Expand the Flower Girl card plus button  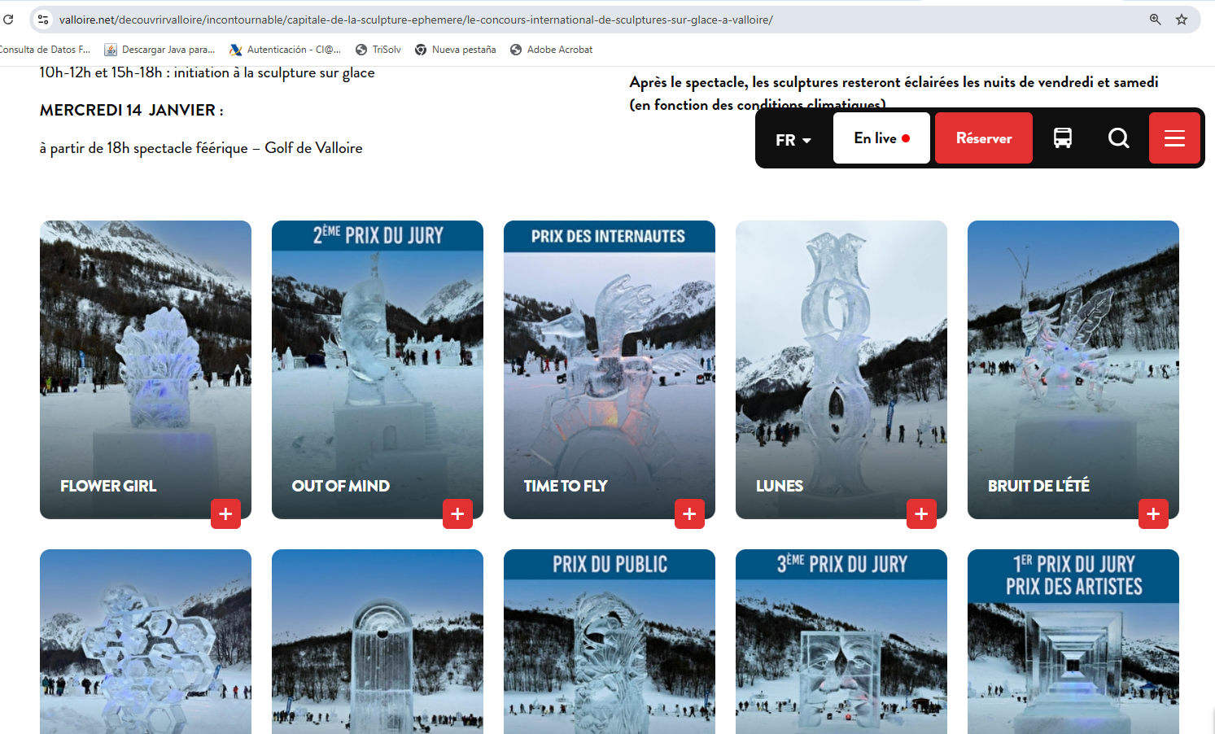(225, 513)
